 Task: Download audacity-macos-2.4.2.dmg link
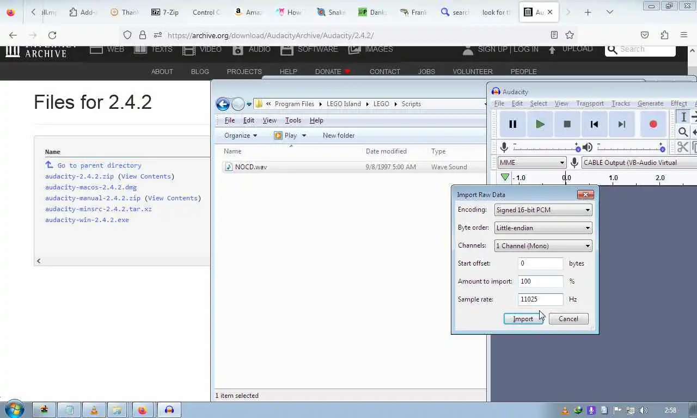coord(91,187)
